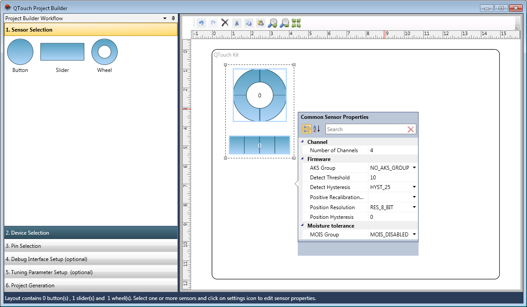The image size is (527, 307).
Task: Click the slider sensor on the canvas
Action: tap(260, 145)
